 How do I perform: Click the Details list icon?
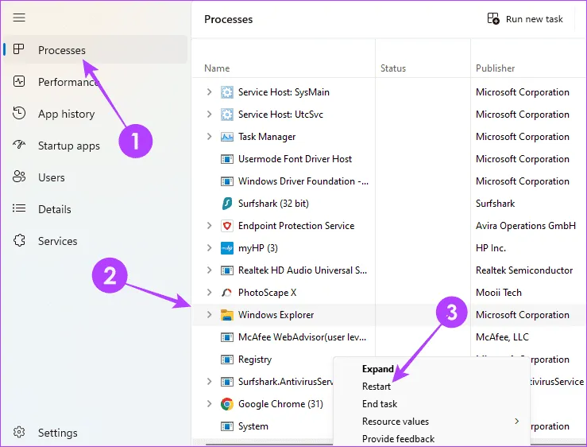(19, 208)
